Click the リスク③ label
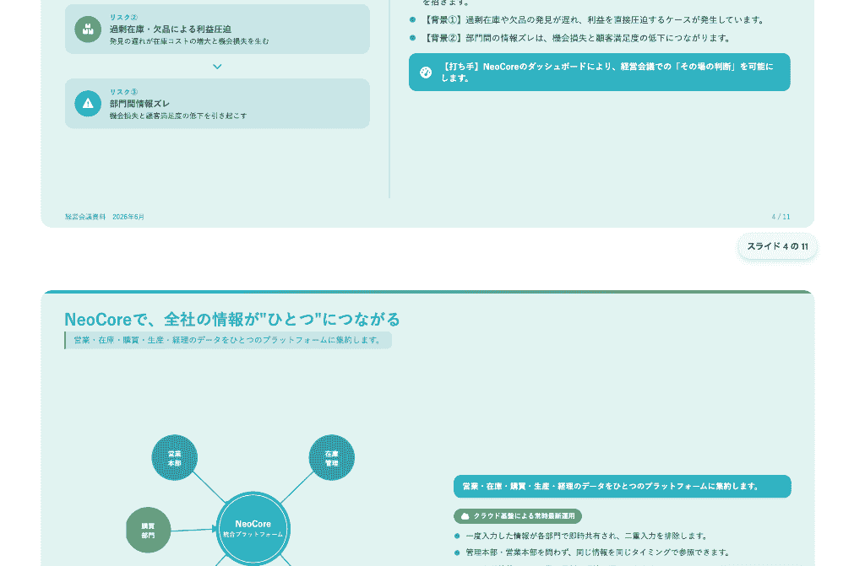Image resolution: width=865 pixels, height=566 pixels. tap(123, 92)
